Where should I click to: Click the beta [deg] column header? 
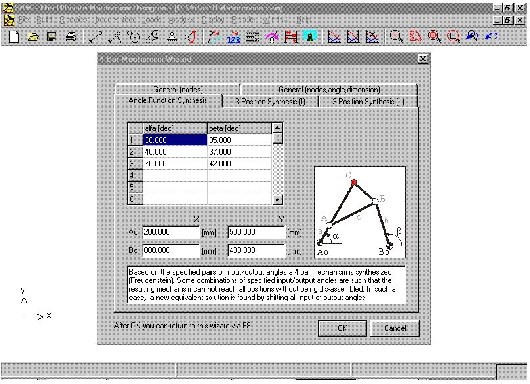[x=239, y=128]
